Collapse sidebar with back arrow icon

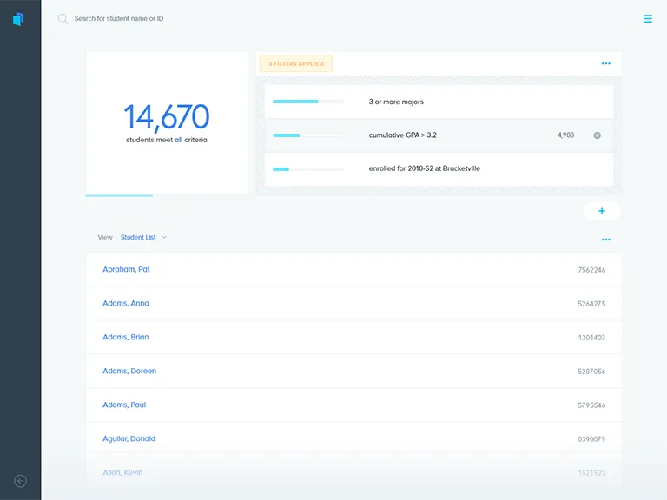click(21, 481)
